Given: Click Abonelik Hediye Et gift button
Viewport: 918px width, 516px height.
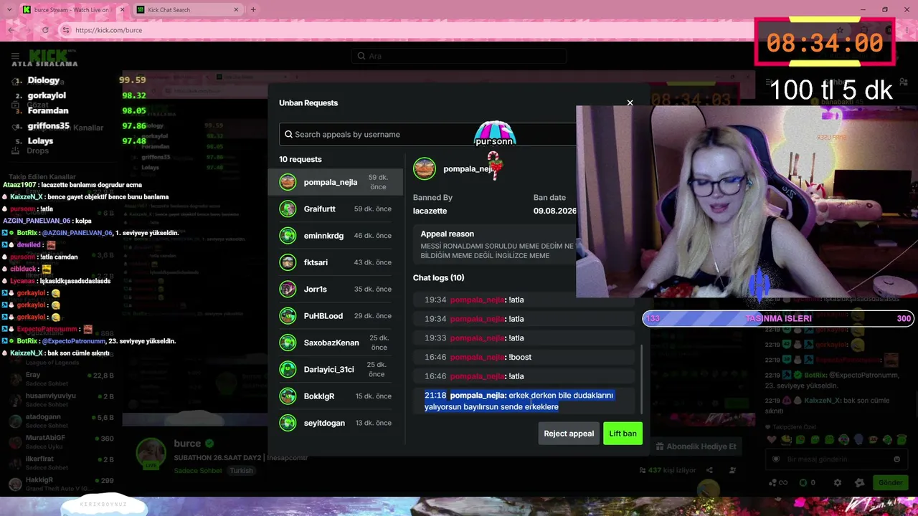Looking at the screenshot, I should pyautogui.click(x=696, y=446).
